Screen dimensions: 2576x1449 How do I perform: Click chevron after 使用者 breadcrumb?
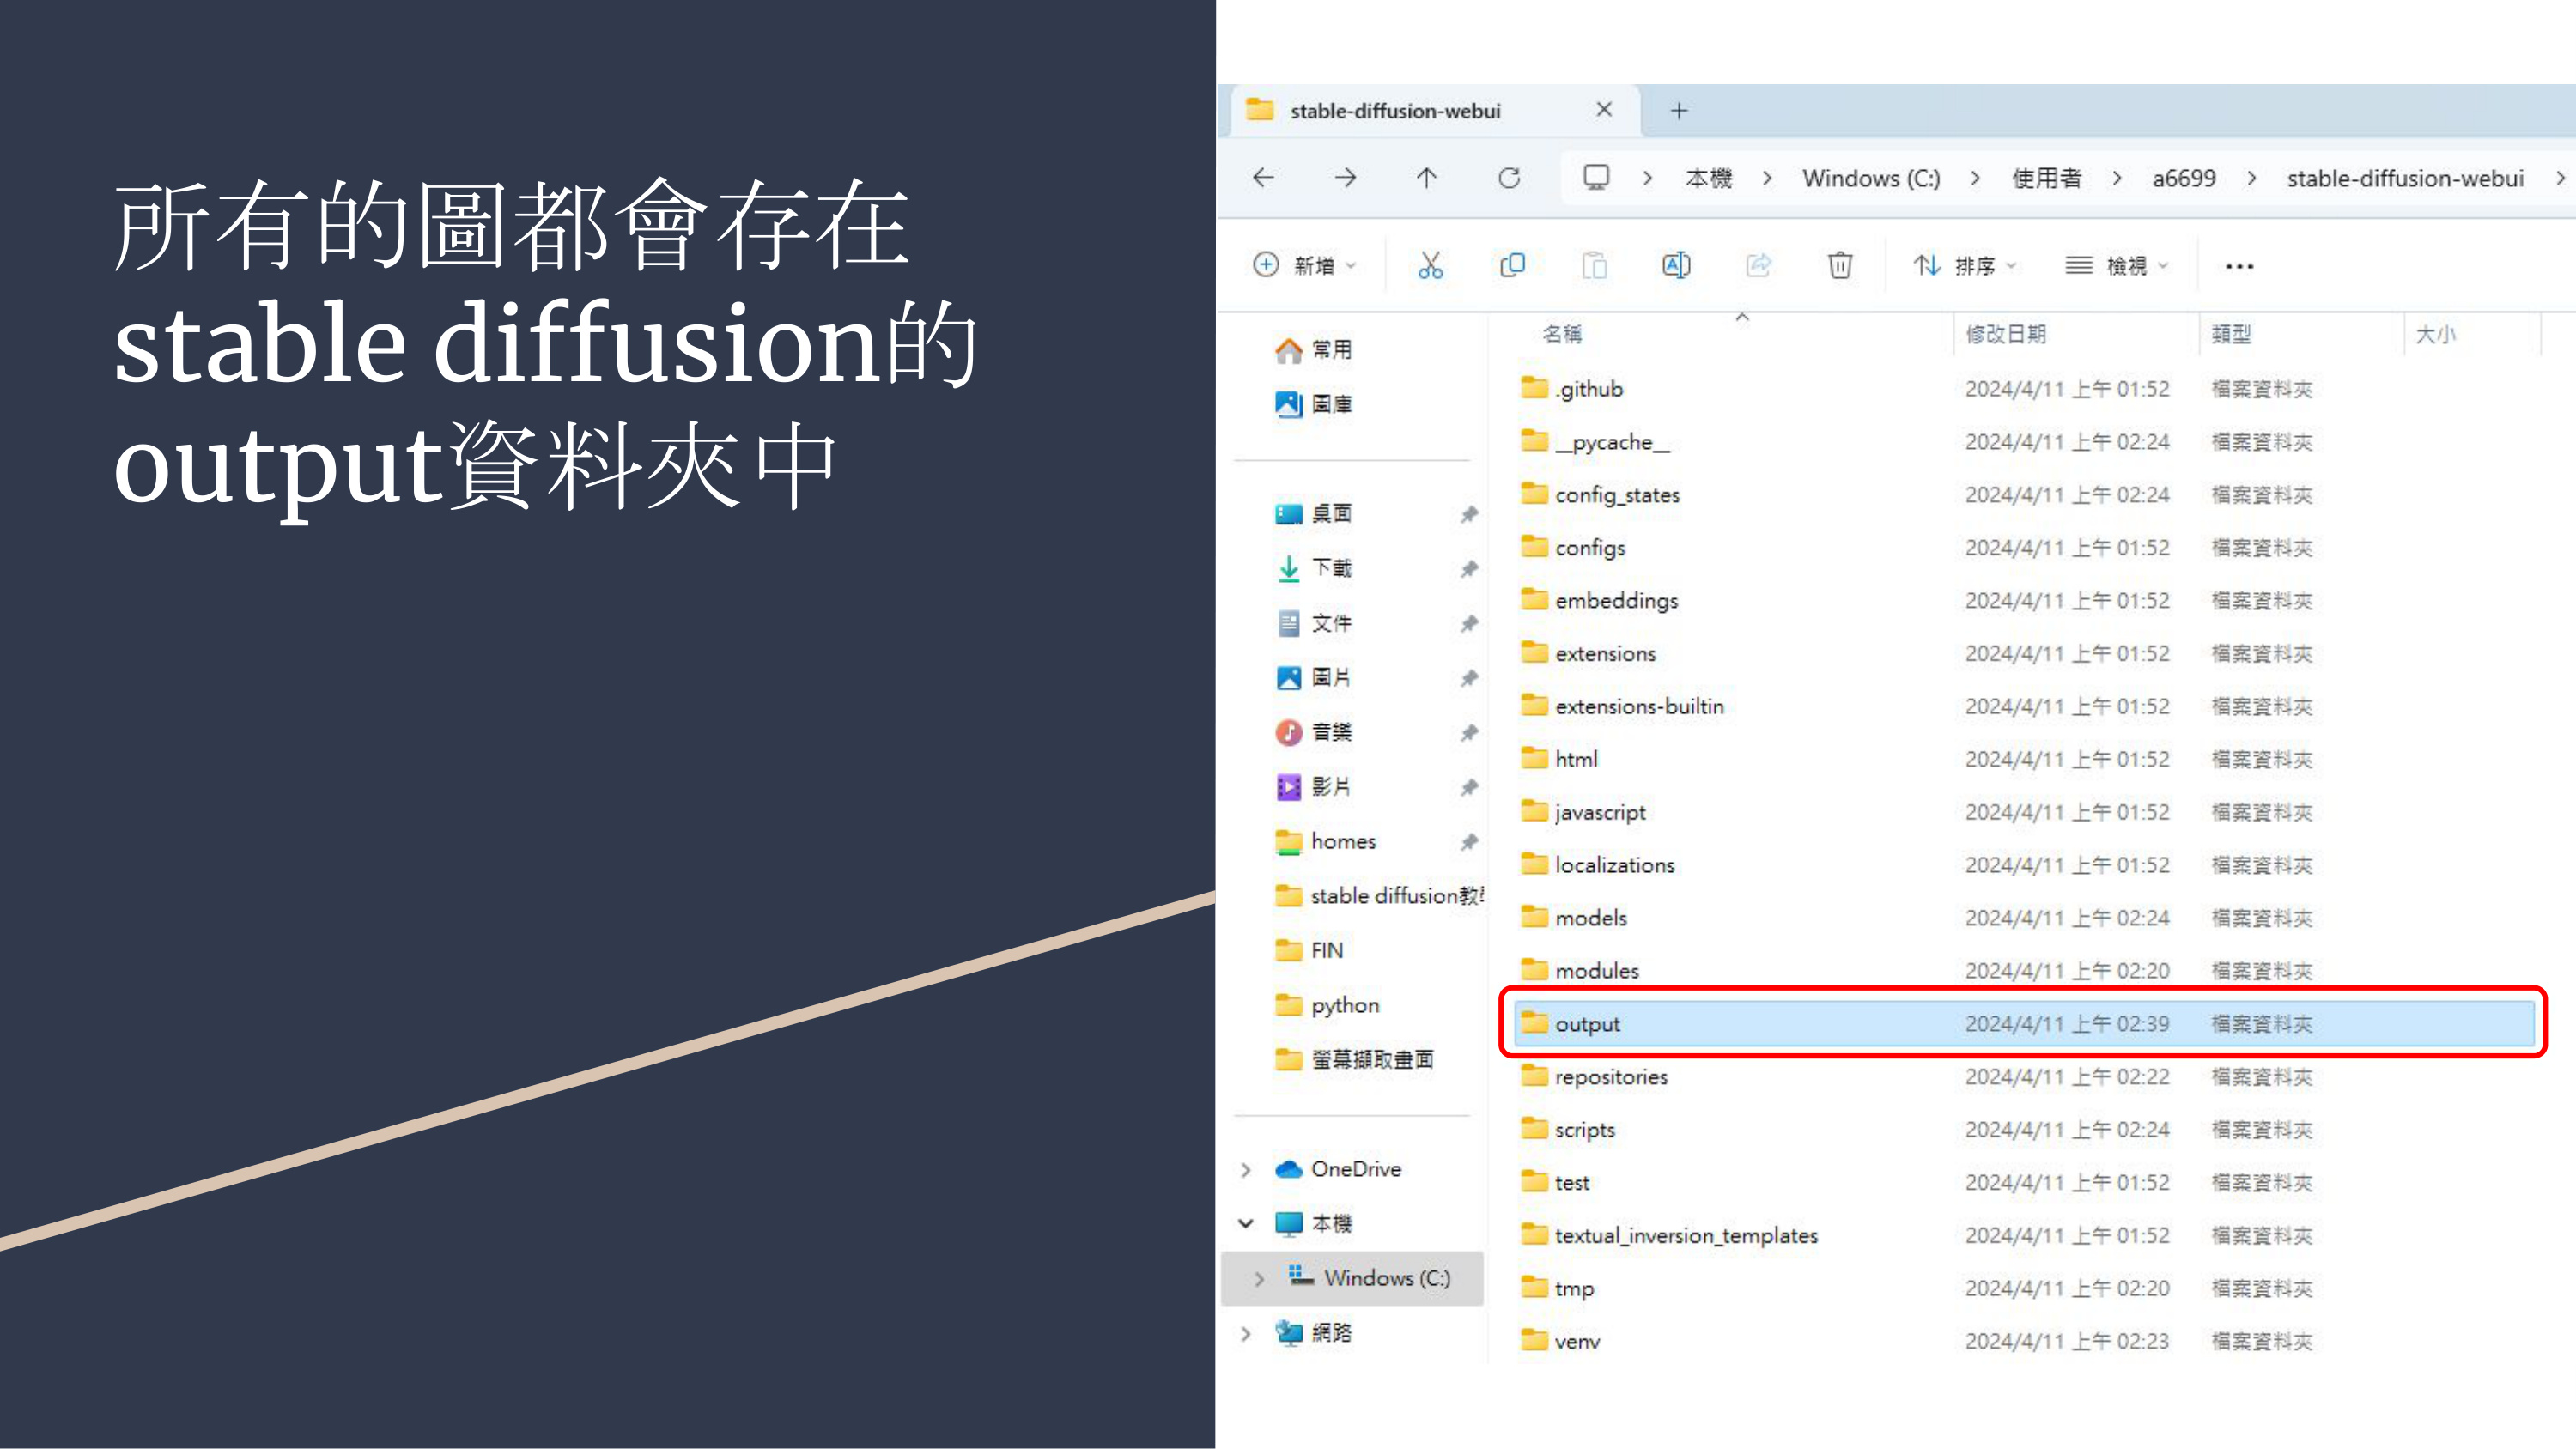coord(2117,178)
